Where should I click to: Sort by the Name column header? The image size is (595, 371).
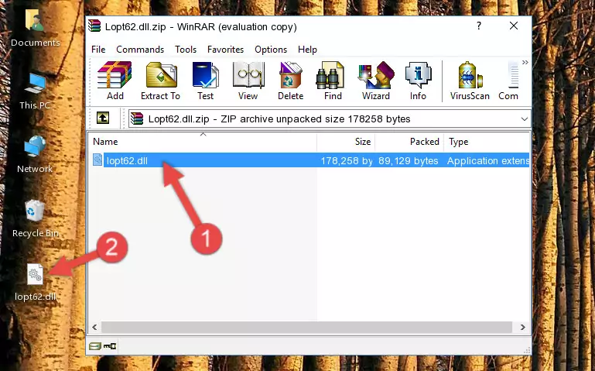pos(203,142)
